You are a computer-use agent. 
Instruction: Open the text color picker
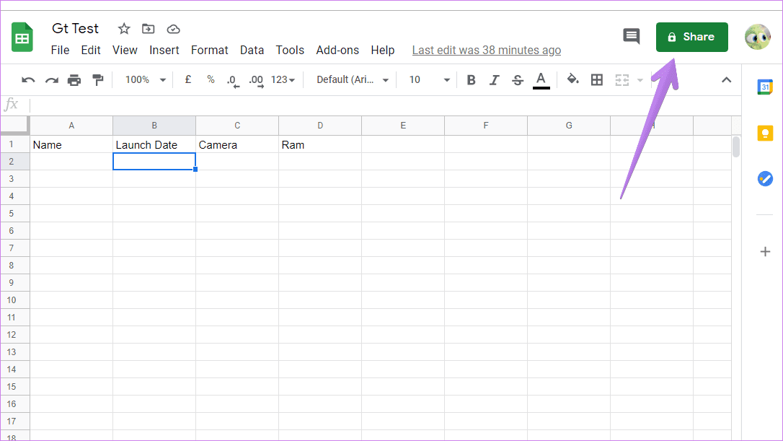pos(541,80)
